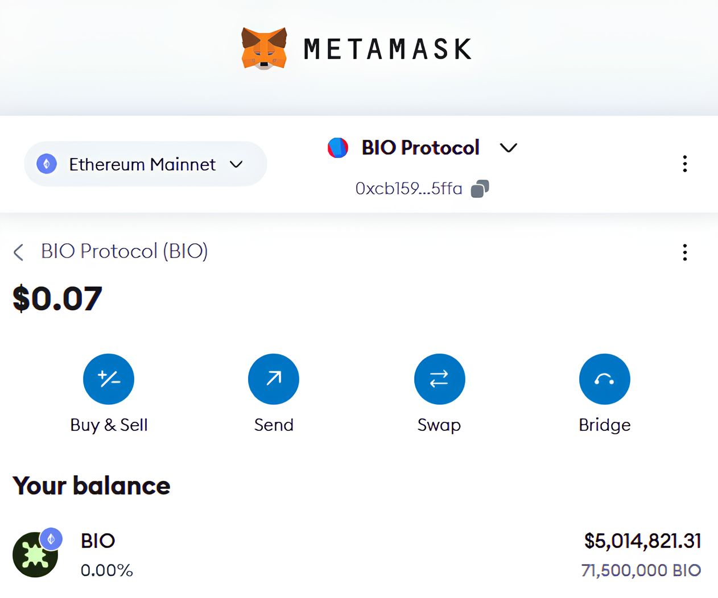This screenshot has height=598, width=718.
Task: Select the $5,014,821.31 balance value
Action: 642,541
